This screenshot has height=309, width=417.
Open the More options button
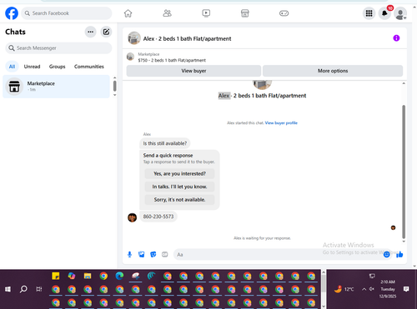point(333,71)
